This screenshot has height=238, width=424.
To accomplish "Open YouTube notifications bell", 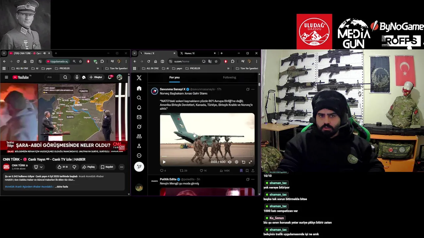I will (110, 77).
